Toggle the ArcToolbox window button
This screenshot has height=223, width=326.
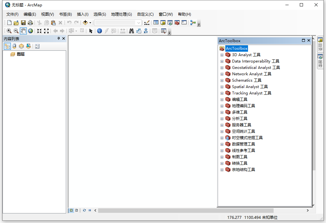click(x=177, y=23)
